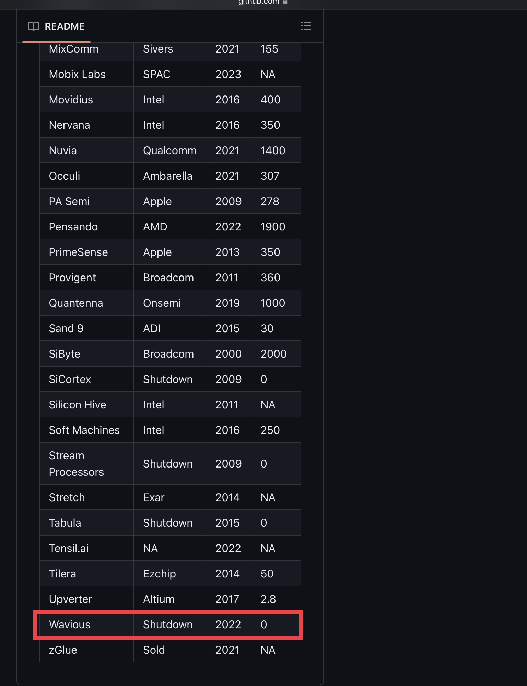Click the lock icon beside github.com
Image resolution: width=527 pixels, height=686 pixels.
point(285,2)
